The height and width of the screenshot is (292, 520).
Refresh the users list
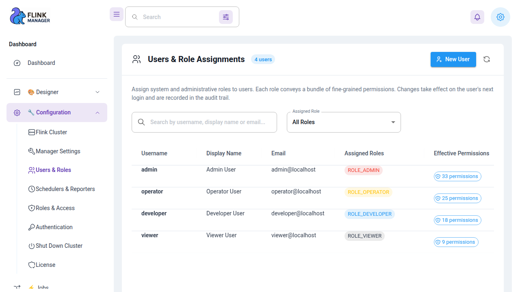coord(487,59)
